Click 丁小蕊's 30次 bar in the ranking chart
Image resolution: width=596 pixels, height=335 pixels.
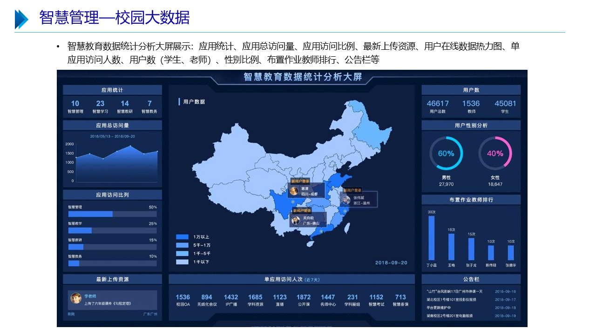coord(431,238)
